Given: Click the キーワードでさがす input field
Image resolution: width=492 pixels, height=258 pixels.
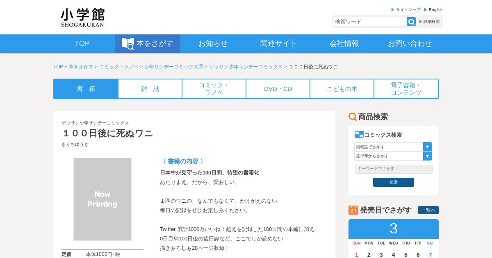Looking at the screenshot, I should point(394,169).
